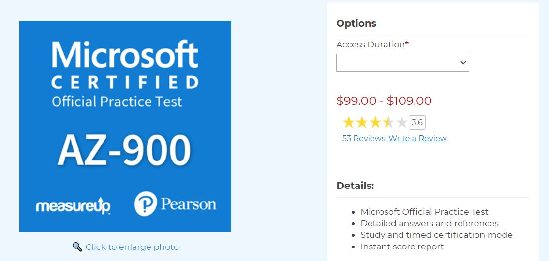Click the $99.00 - $109.00 price text
This screenshot has width=549, height=261.
[384, 101]
